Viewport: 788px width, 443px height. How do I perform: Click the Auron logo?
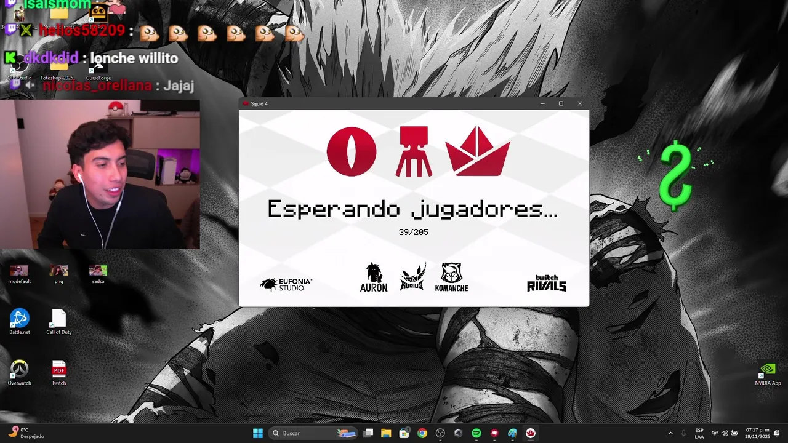pos(374,277)
